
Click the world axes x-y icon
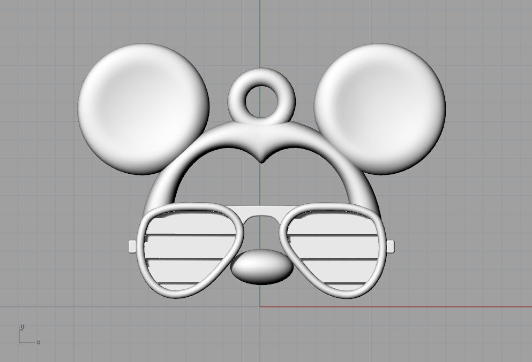pos(29,335)
